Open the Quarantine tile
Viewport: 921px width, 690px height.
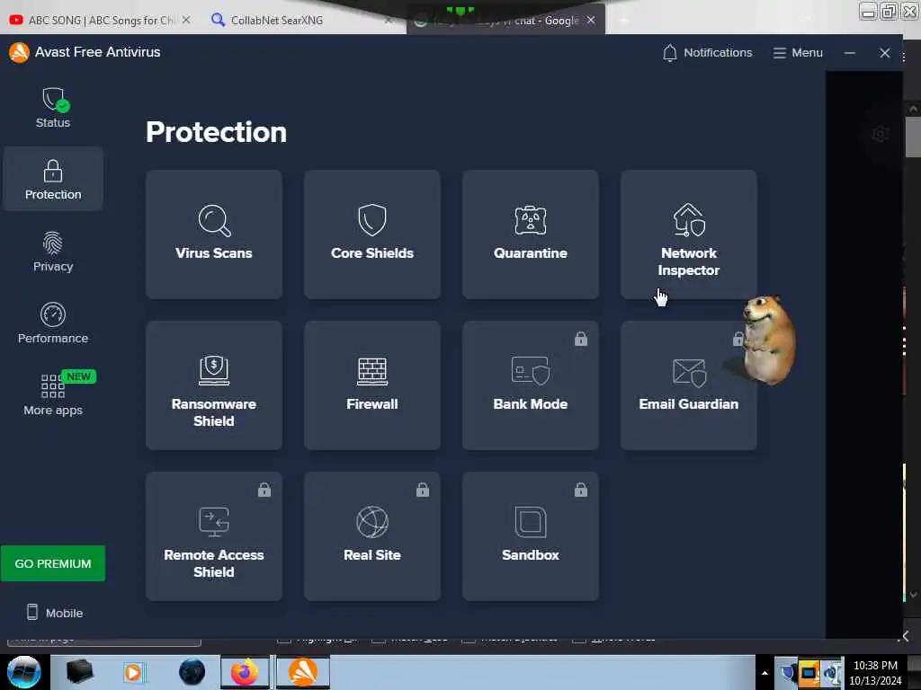pyautogui.click(x=531, y=234)
